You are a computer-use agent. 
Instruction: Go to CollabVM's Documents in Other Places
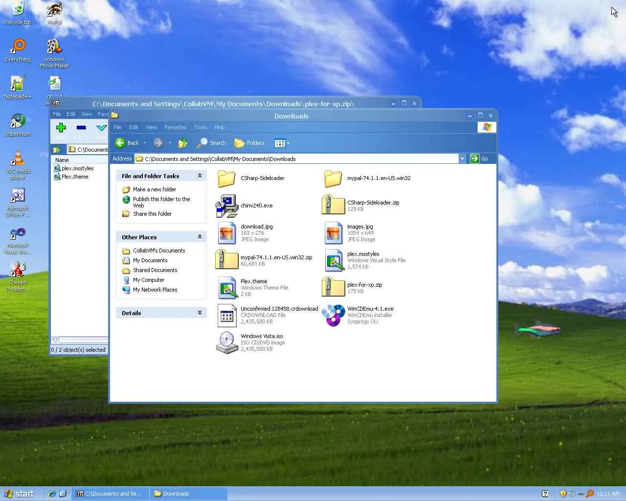159,250
